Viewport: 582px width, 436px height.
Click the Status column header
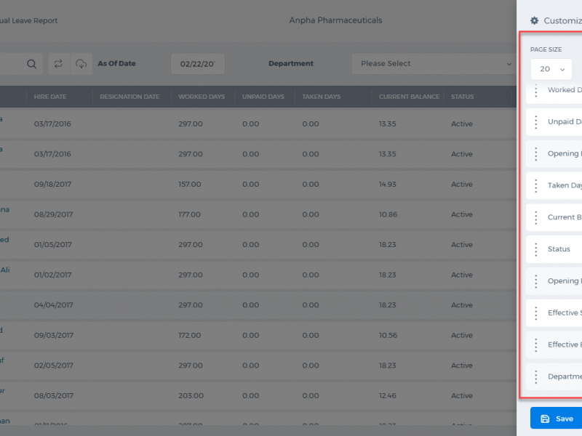[462, 97]
